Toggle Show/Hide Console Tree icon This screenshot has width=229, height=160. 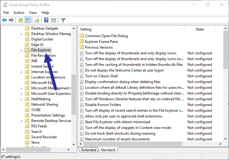(28, 20)
